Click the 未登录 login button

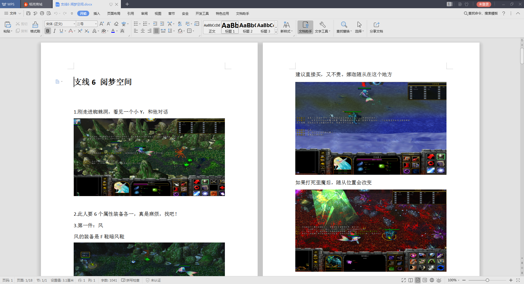click(484, 4)
